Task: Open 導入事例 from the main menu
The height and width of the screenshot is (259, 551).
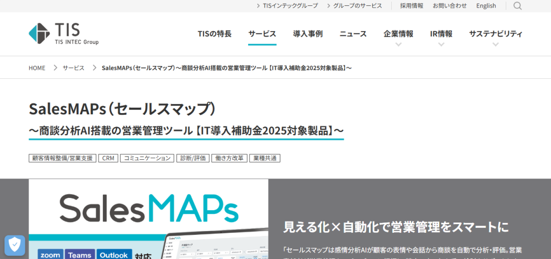Action: [x=308, y=34]
